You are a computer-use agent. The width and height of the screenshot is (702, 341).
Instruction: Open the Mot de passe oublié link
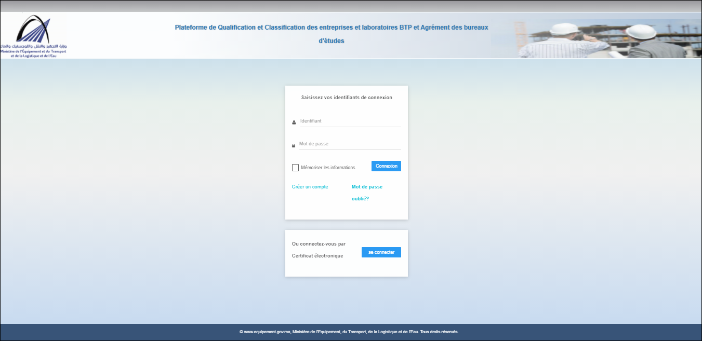click(x=367, y=193)
